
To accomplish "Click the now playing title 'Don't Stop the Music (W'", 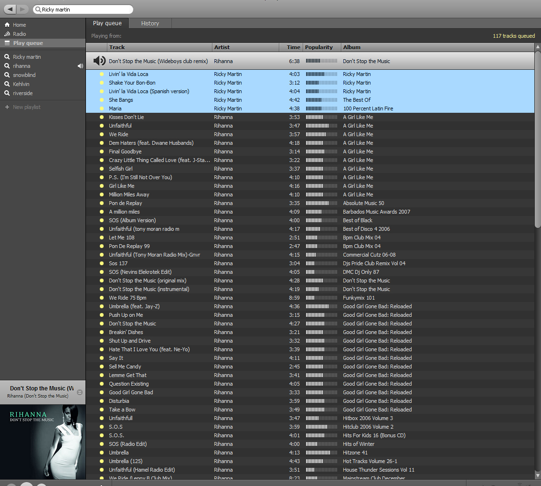I will coord(42,388).
